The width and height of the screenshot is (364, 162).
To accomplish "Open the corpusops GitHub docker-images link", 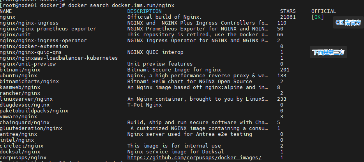I will point(194,157).
